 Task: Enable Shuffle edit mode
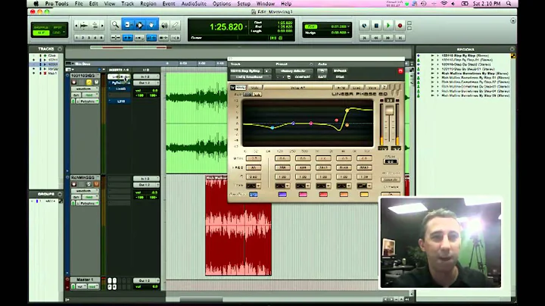click(41, 27)
